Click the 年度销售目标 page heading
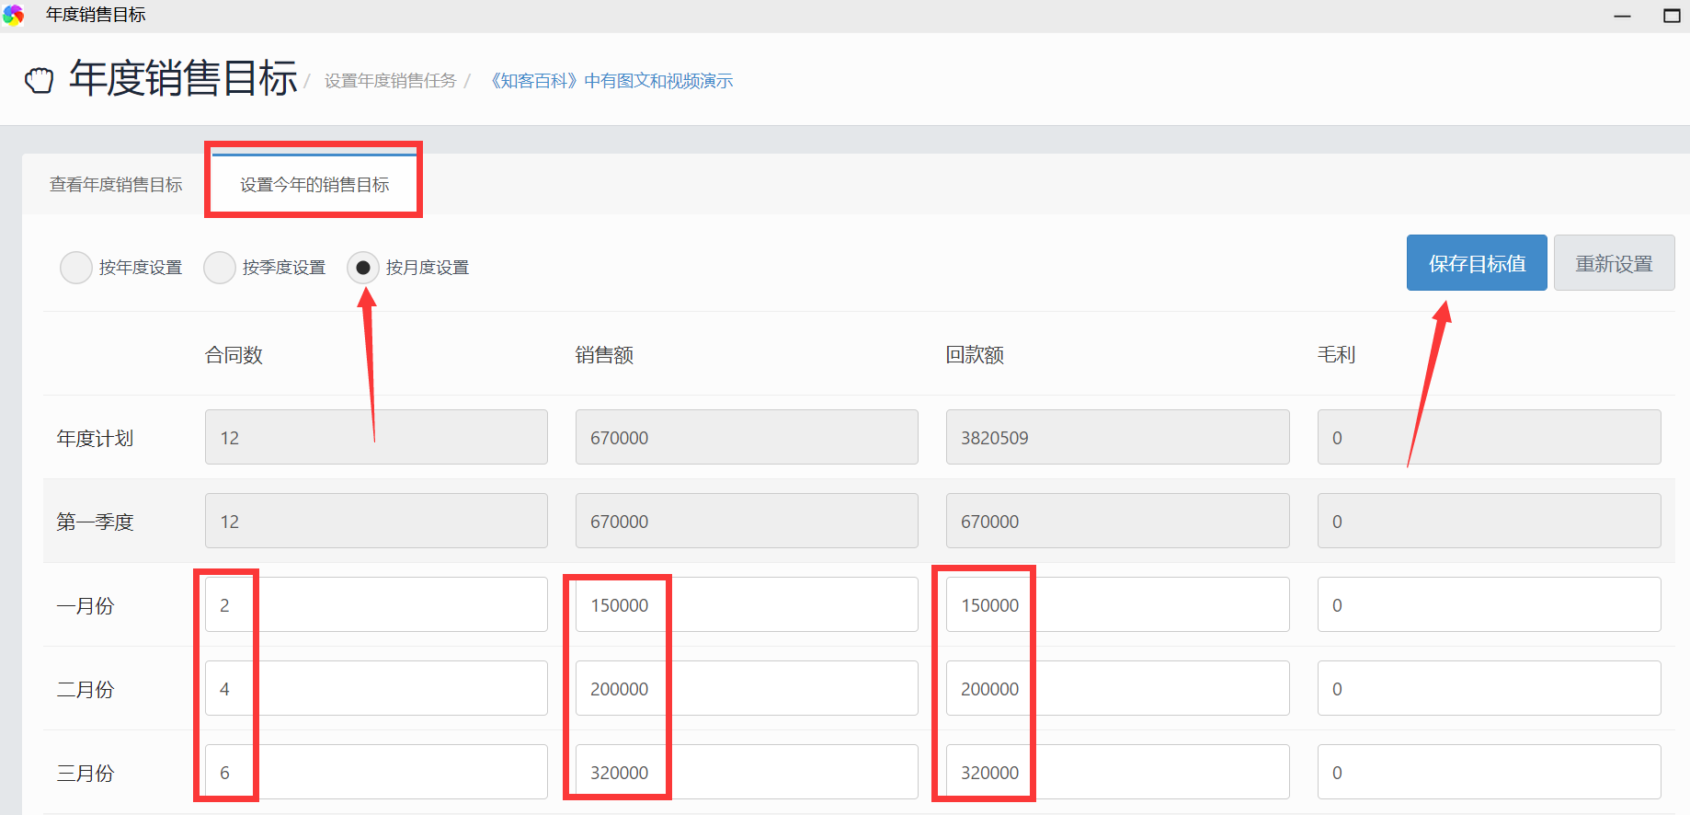 183,78
